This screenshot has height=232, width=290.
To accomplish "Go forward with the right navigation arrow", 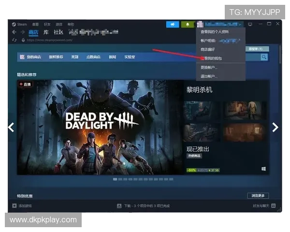I will tap(23, 32).
